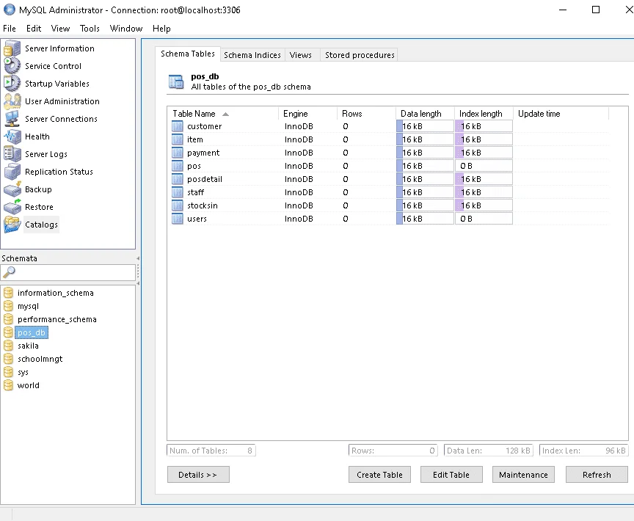
Task: Switch to the Stored procedures tab
Action: [360, 55]
